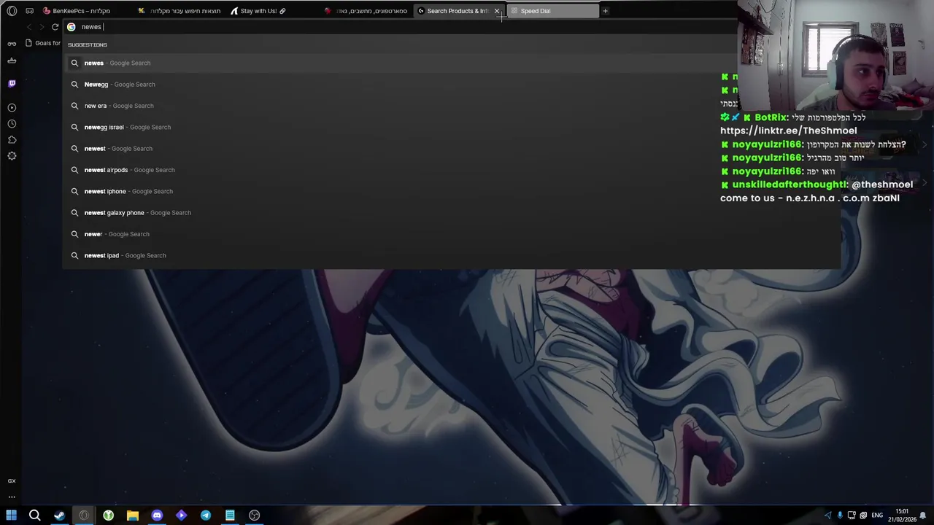The height and width of the screenshot is (525, 934).
Task: Open the Windows Start menu
Action: point(11,516)
